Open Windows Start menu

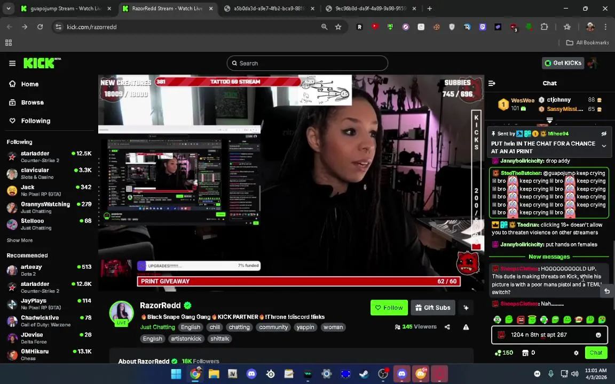tap(176, 374)
